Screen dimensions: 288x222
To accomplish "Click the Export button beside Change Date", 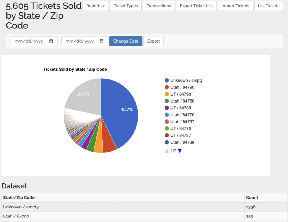I will 154,41.
